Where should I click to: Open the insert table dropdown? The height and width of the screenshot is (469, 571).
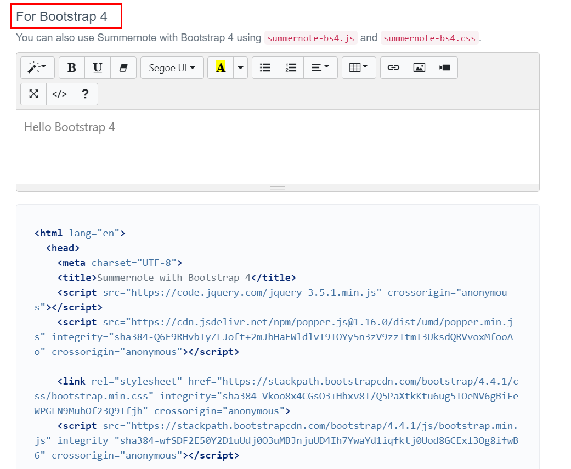tap(359, 67)
